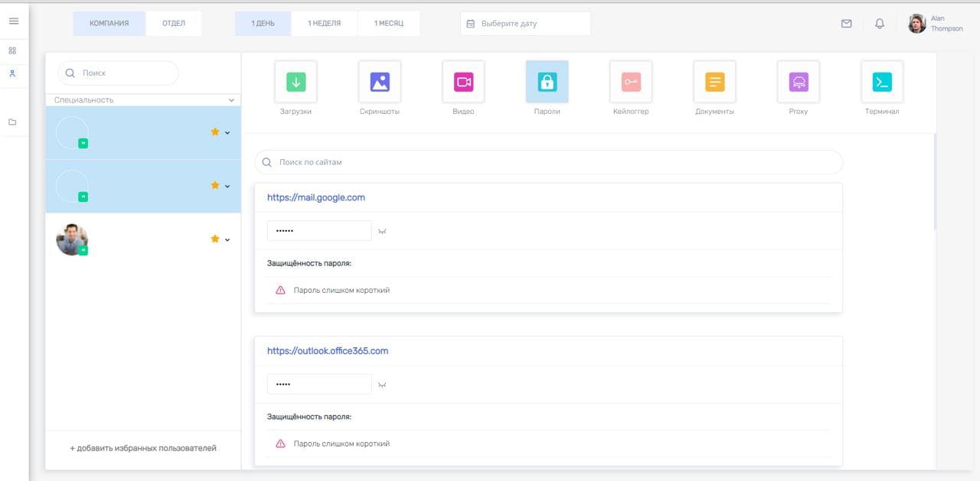The image size is (980, 481).
Task: Select the 1 ДЕНЬ period tab
Action: tap(263, 24)
